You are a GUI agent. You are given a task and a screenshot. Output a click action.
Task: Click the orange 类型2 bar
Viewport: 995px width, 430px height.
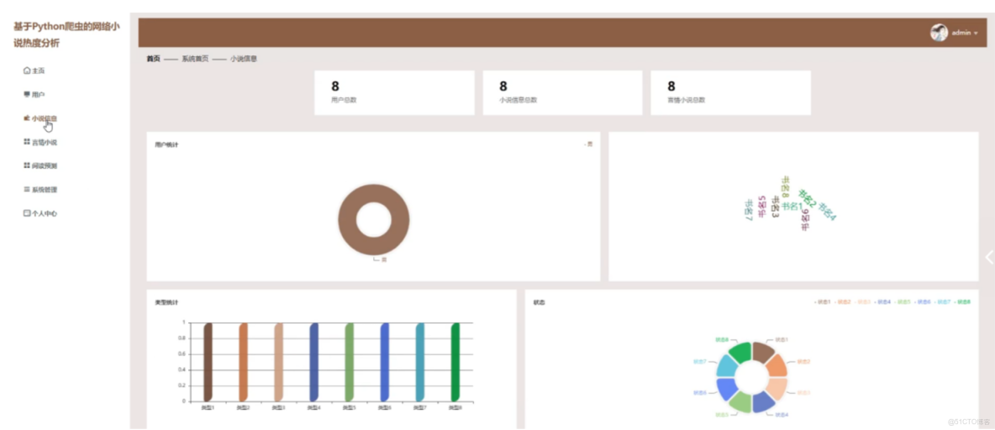(243, 362)
